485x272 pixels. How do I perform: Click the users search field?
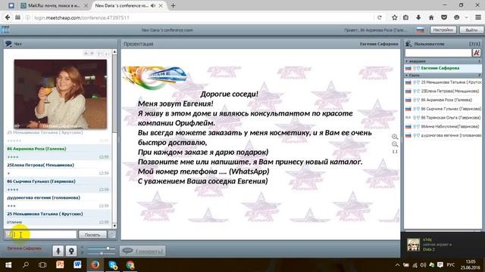tap(438, 53)
